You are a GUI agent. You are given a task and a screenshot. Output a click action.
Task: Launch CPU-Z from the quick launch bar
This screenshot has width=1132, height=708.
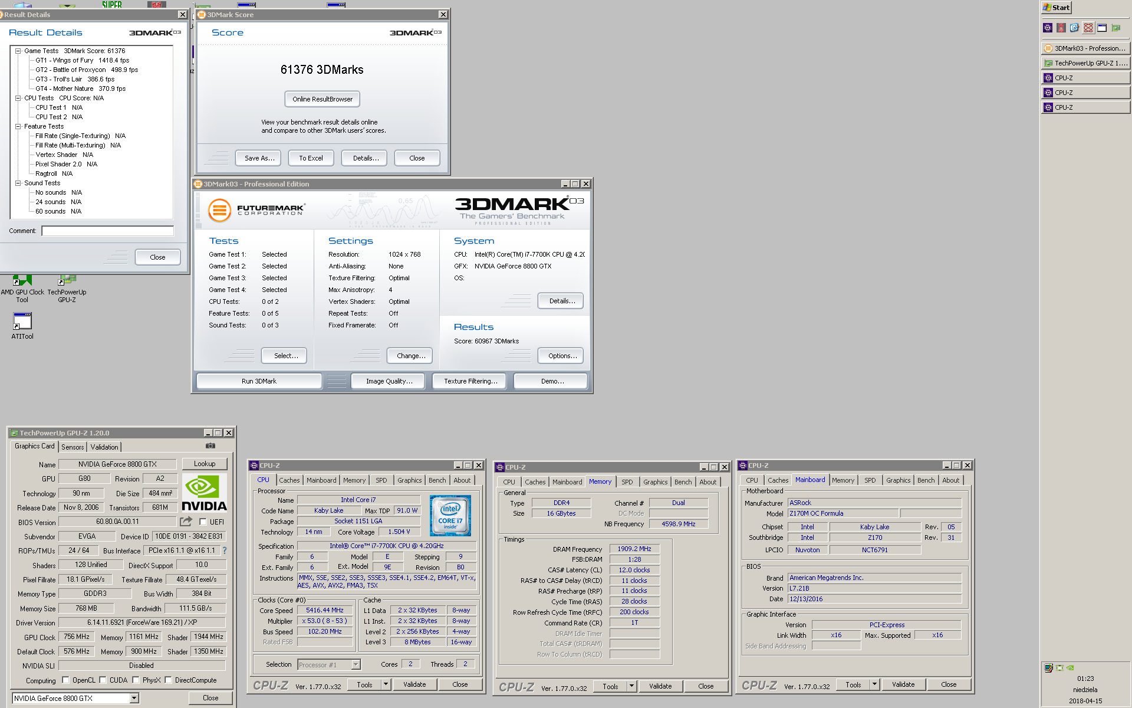click(1048, 28)
